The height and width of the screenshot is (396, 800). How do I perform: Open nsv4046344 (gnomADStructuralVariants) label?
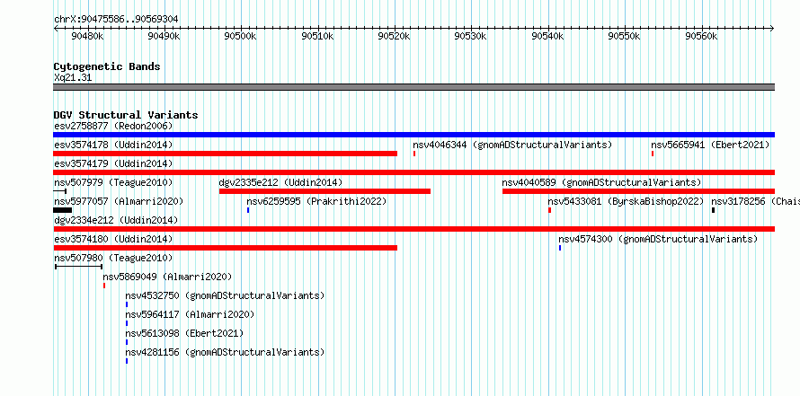coord(512,145)
